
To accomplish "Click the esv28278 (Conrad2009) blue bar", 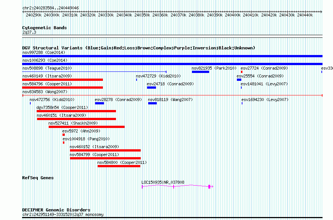I will (100, 103).
